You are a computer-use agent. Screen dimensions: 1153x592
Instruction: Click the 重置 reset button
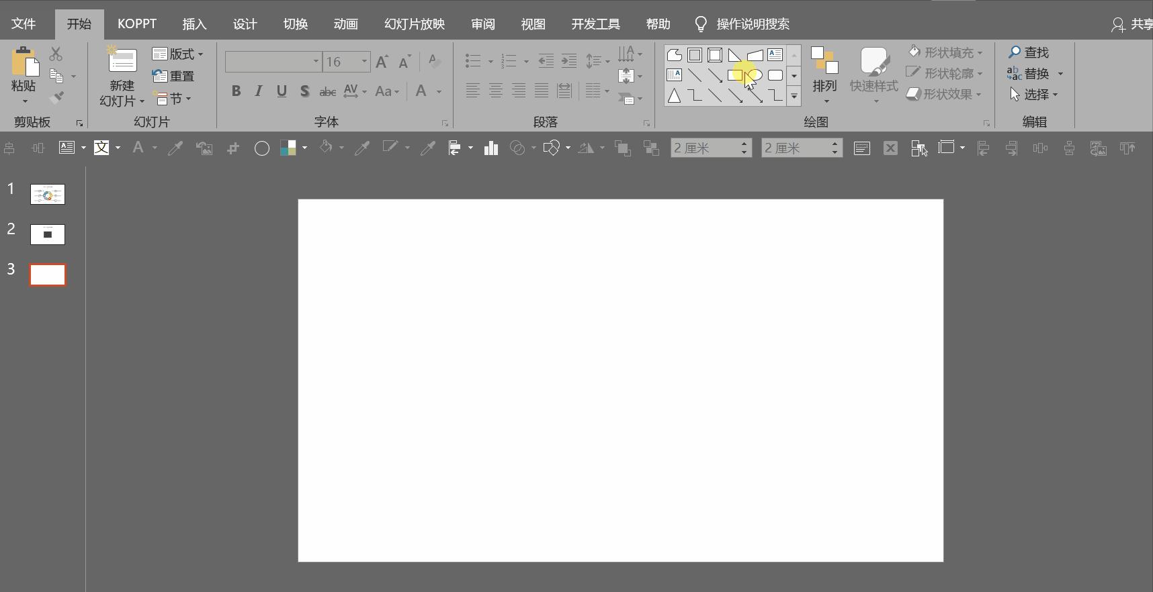click(174, 77)
